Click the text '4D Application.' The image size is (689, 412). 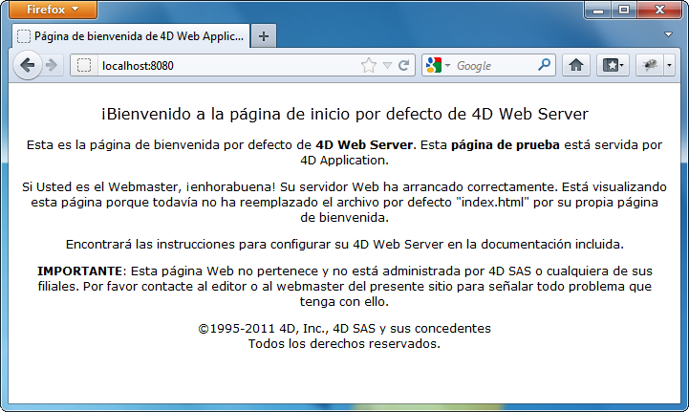(x=344, y=160)
